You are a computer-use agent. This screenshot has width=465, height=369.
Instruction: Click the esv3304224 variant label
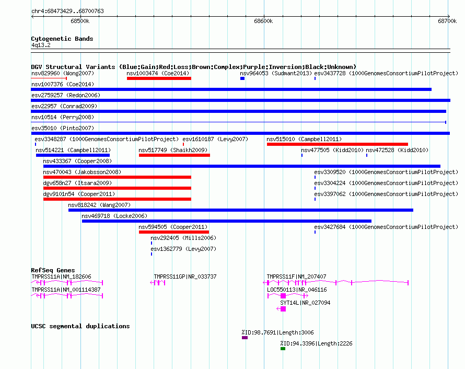(386, 183)
